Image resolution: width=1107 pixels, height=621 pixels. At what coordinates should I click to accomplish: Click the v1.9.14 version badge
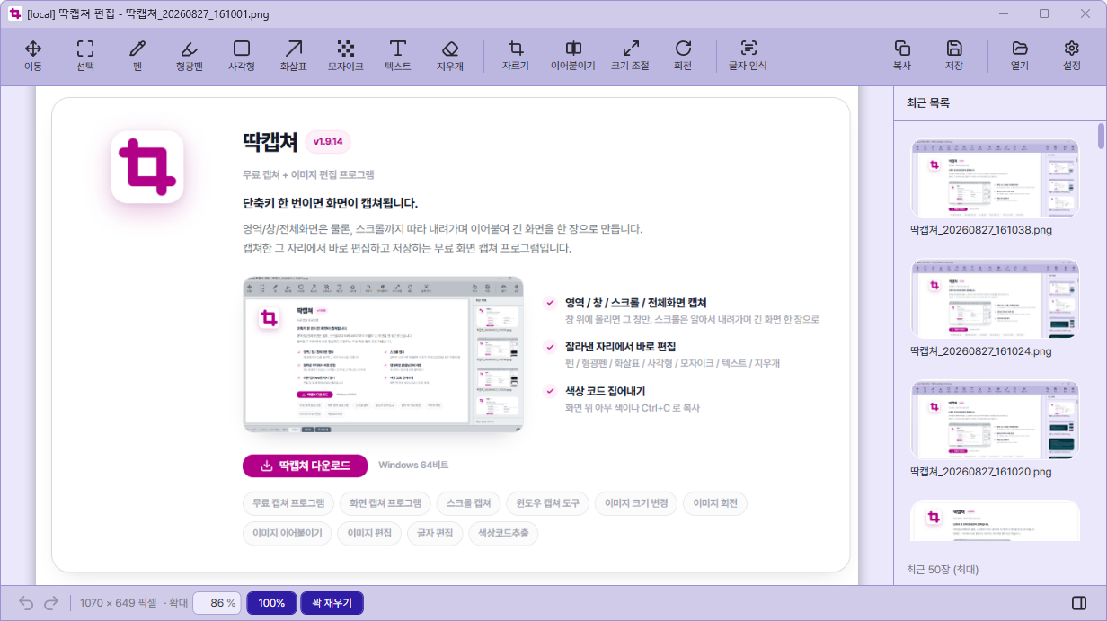(328, 142)
